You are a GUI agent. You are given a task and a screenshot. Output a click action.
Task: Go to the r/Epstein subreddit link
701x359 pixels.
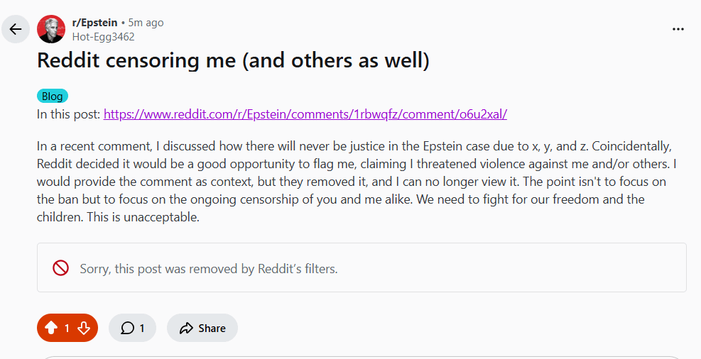(x=94, y=23)
